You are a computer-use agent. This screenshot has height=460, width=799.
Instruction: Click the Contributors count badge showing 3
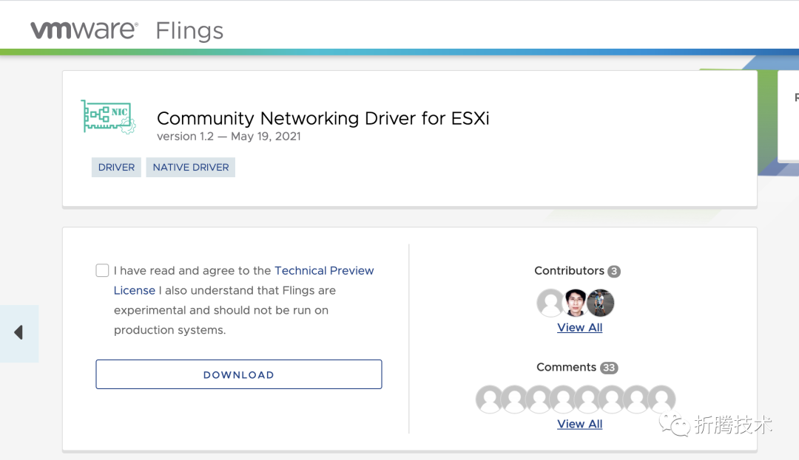pos(613,271)
